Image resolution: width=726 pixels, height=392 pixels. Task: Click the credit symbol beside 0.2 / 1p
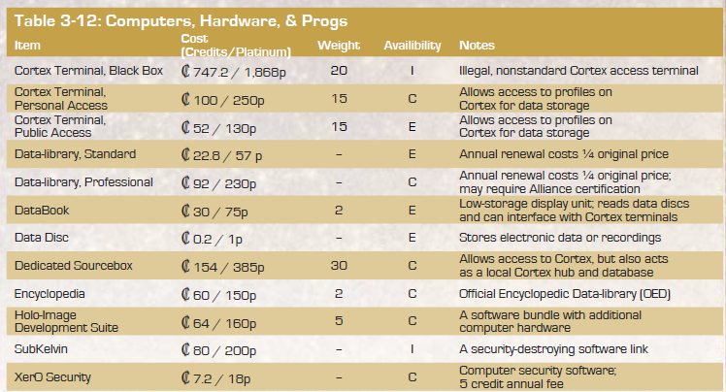[x=185, y=239]
